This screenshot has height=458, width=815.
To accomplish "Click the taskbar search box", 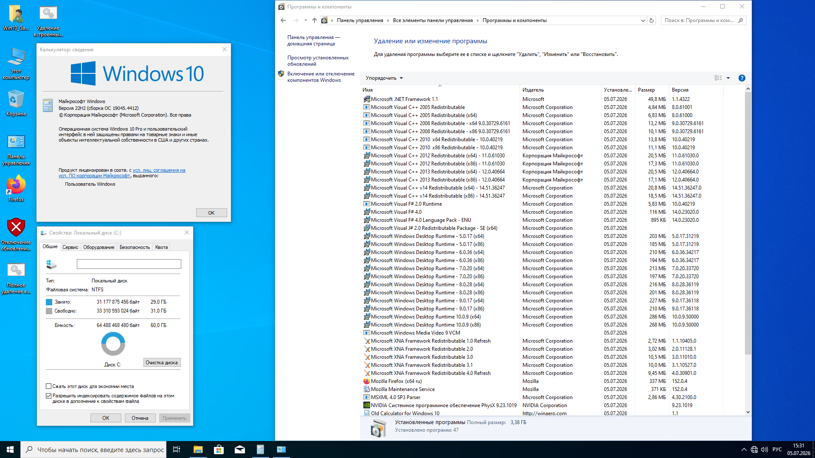I will [93, 450].
